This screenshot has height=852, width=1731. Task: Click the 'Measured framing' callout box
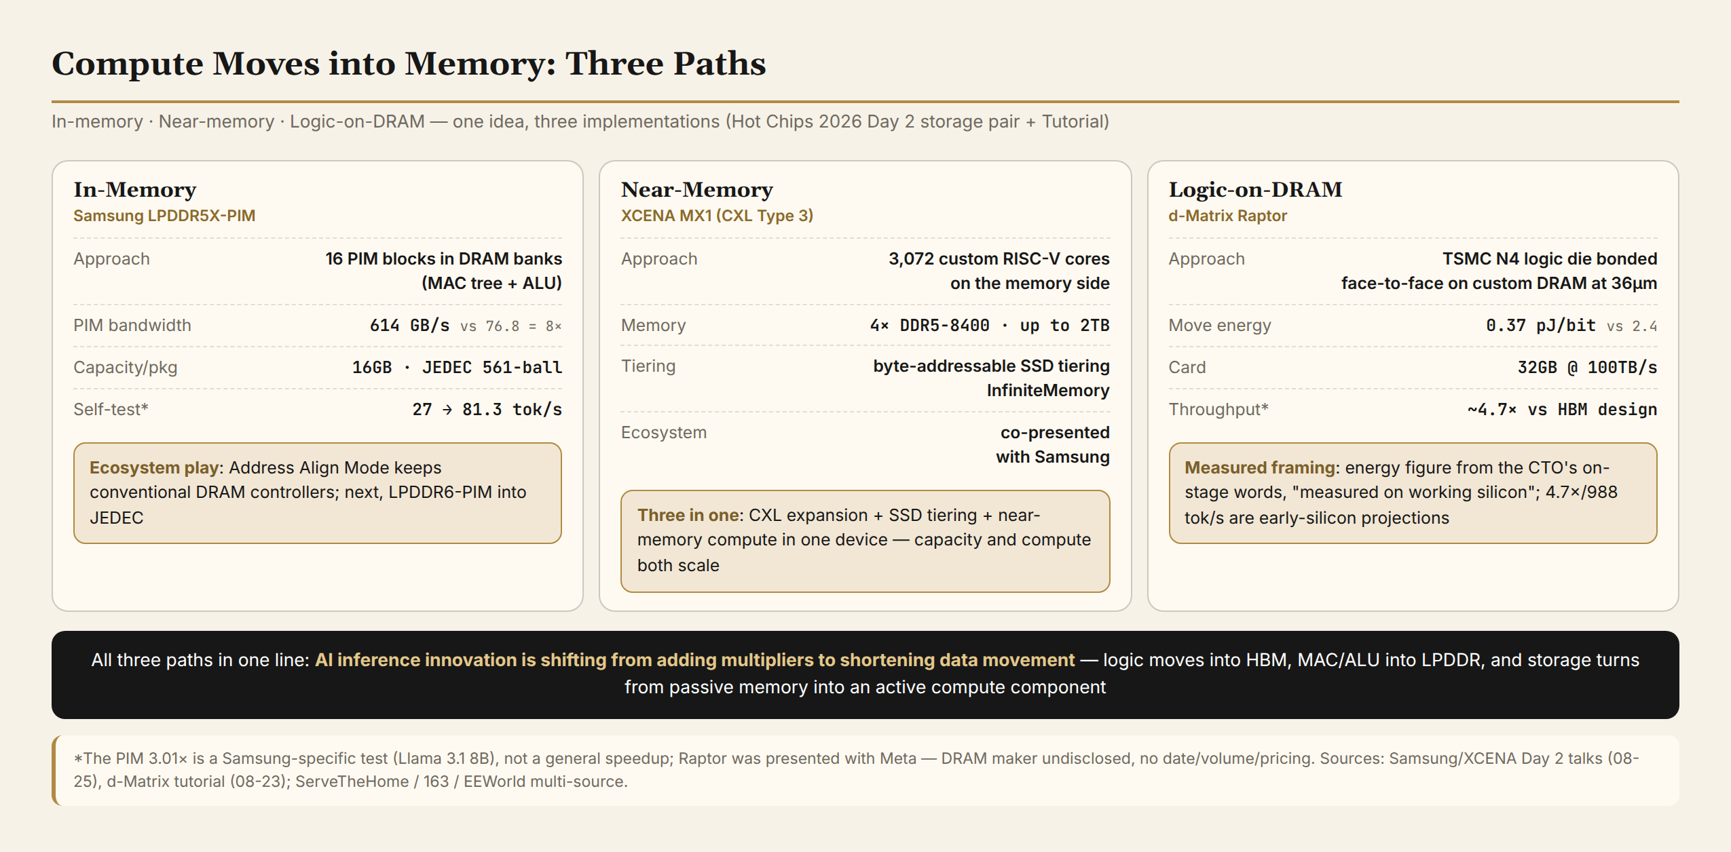[x=1413, y=493]
